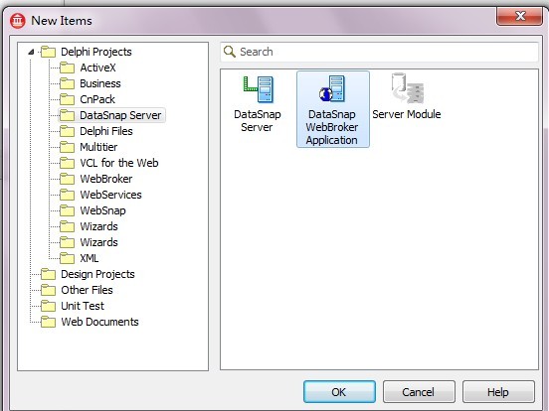Select the Multitier category
The height and width of the screenshot is (411, 549).
pos(98,147)
